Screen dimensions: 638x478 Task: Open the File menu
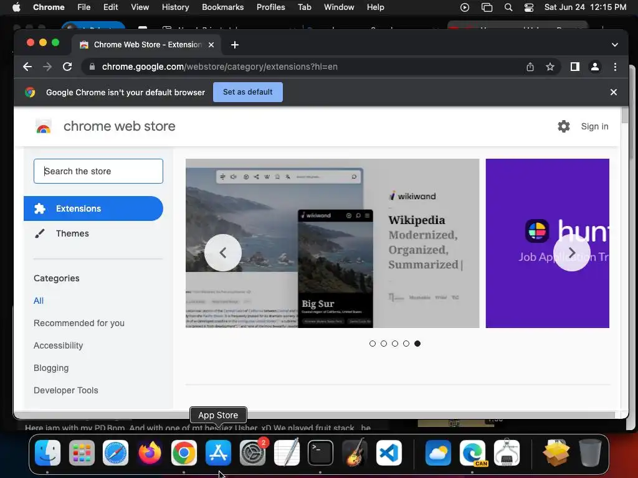click(x=84, y=7)
